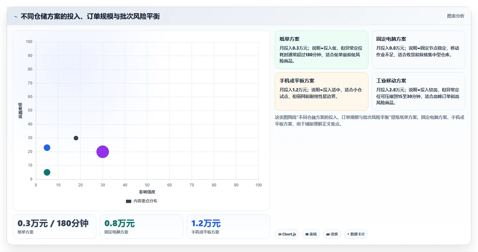Open the 手机或平板方案 info card
This screenshot has height=252, width=478.
tap(321, 91)
